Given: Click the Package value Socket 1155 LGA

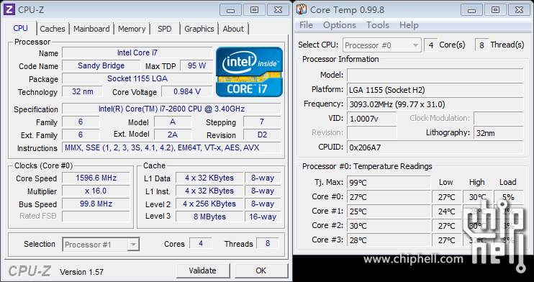Looking at the screenshot, I should [137, 78].
